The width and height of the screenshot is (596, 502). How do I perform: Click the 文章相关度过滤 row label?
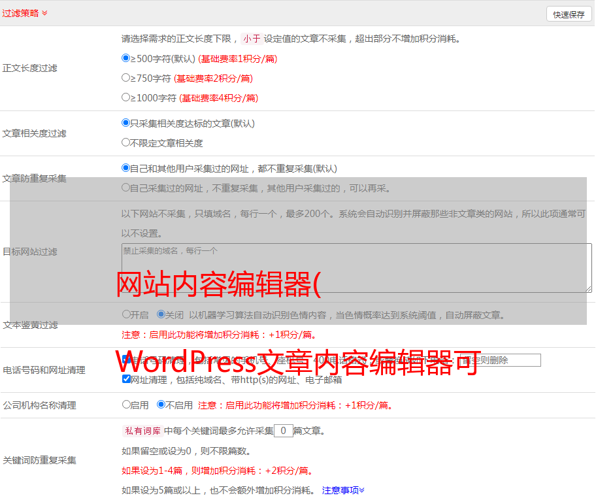[x=34, y=133]
